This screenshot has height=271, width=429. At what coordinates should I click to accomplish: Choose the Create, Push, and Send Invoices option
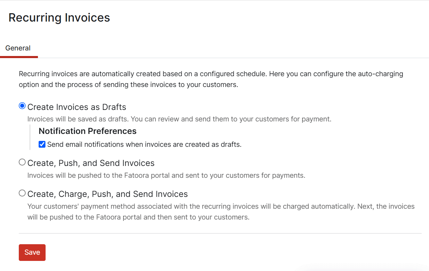tap(22, 162)
